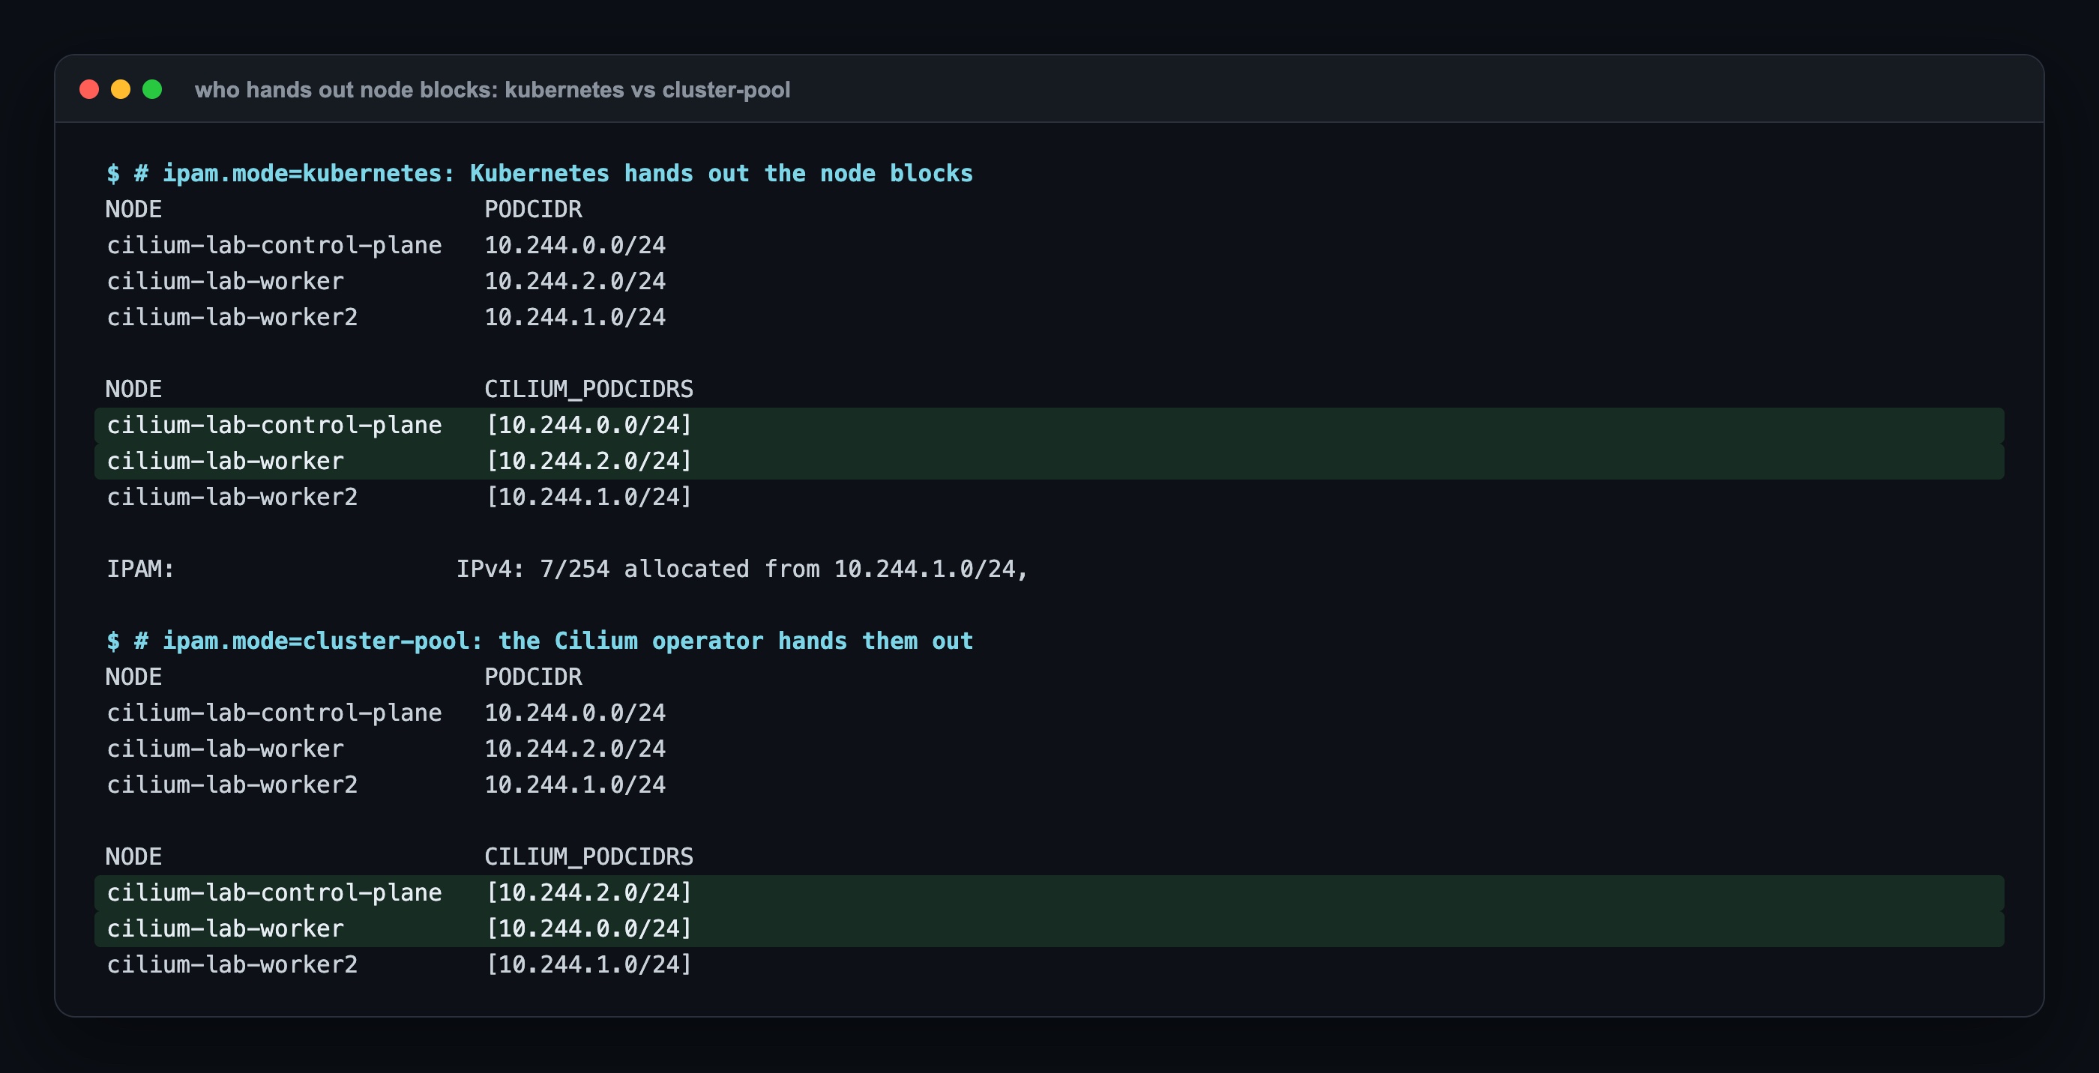Click 10.244.0.0/24 in the first PODCIDR table
The height and width of the screenshot is (1073, 2099).
[574, 245]
